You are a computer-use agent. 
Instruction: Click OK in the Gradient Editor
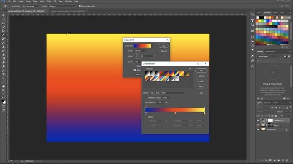(x=201, y=71)
